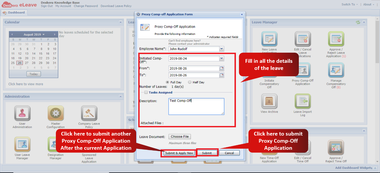Click the Initiate Compensatory Off icon

269,72
